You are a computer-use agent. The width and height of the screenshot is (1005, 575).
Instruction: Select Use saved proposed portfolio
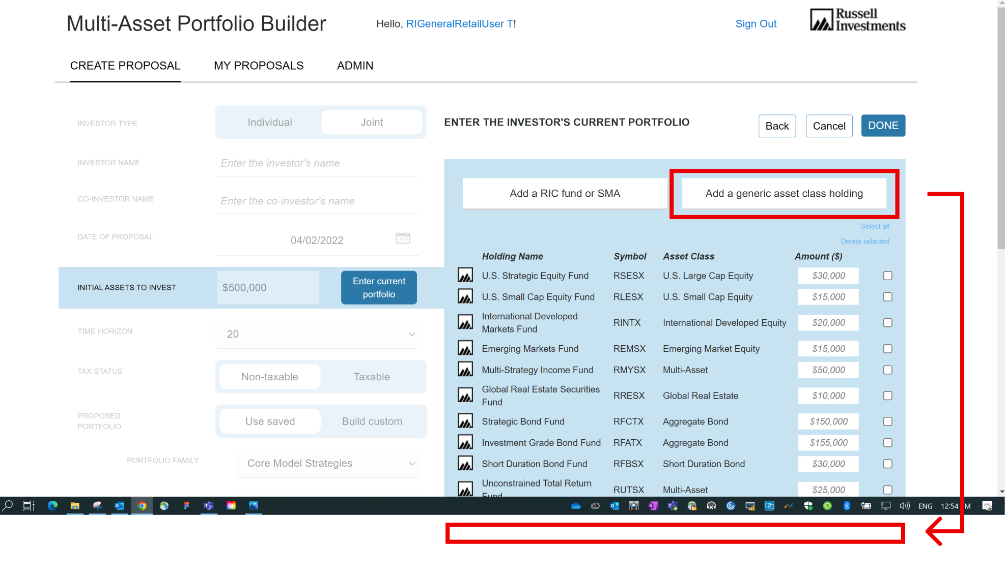(270, 421)
